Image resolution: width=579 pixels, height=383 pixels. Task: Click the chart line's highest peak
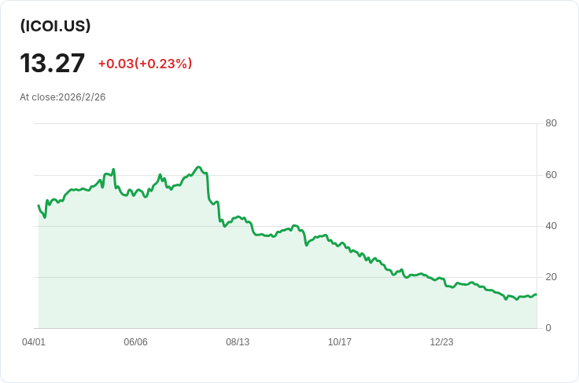tap(199, 167)
